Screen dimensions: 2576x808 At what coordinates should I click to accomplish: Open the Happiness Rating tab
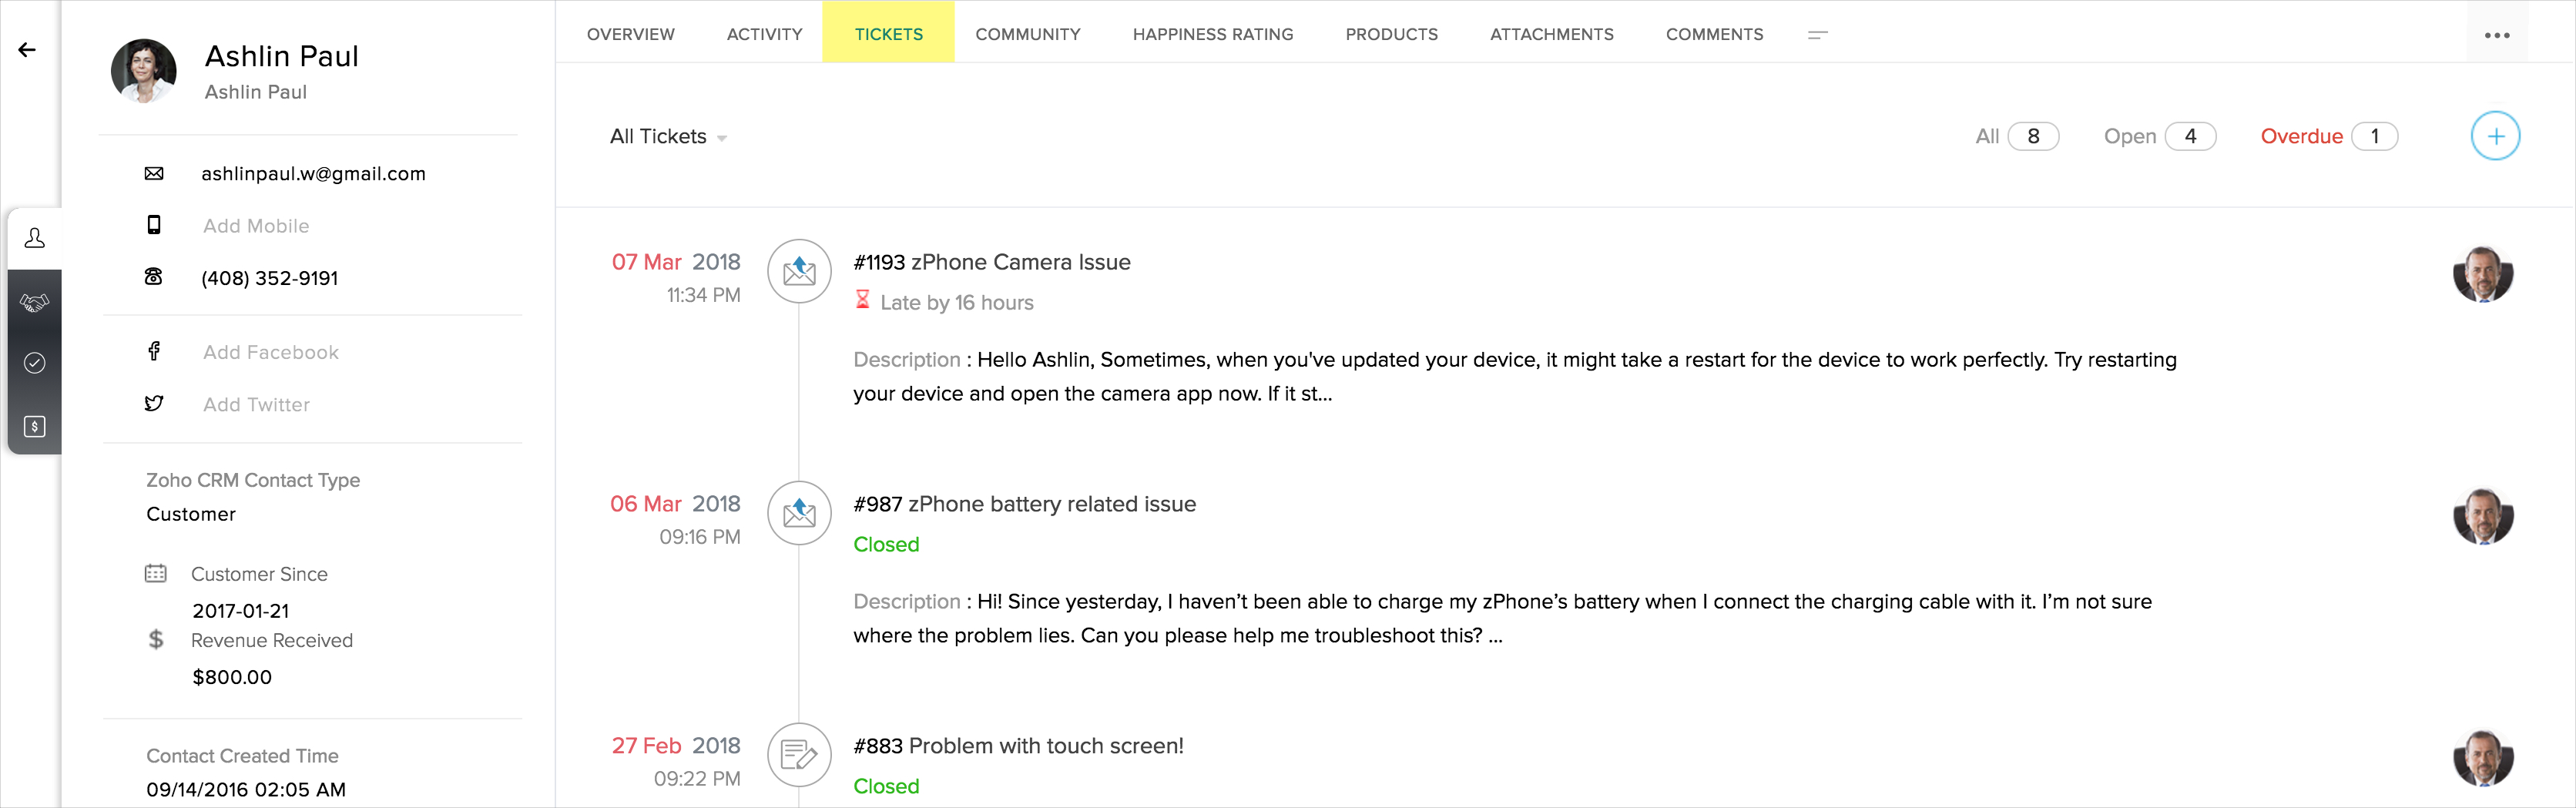point(1212,35)
